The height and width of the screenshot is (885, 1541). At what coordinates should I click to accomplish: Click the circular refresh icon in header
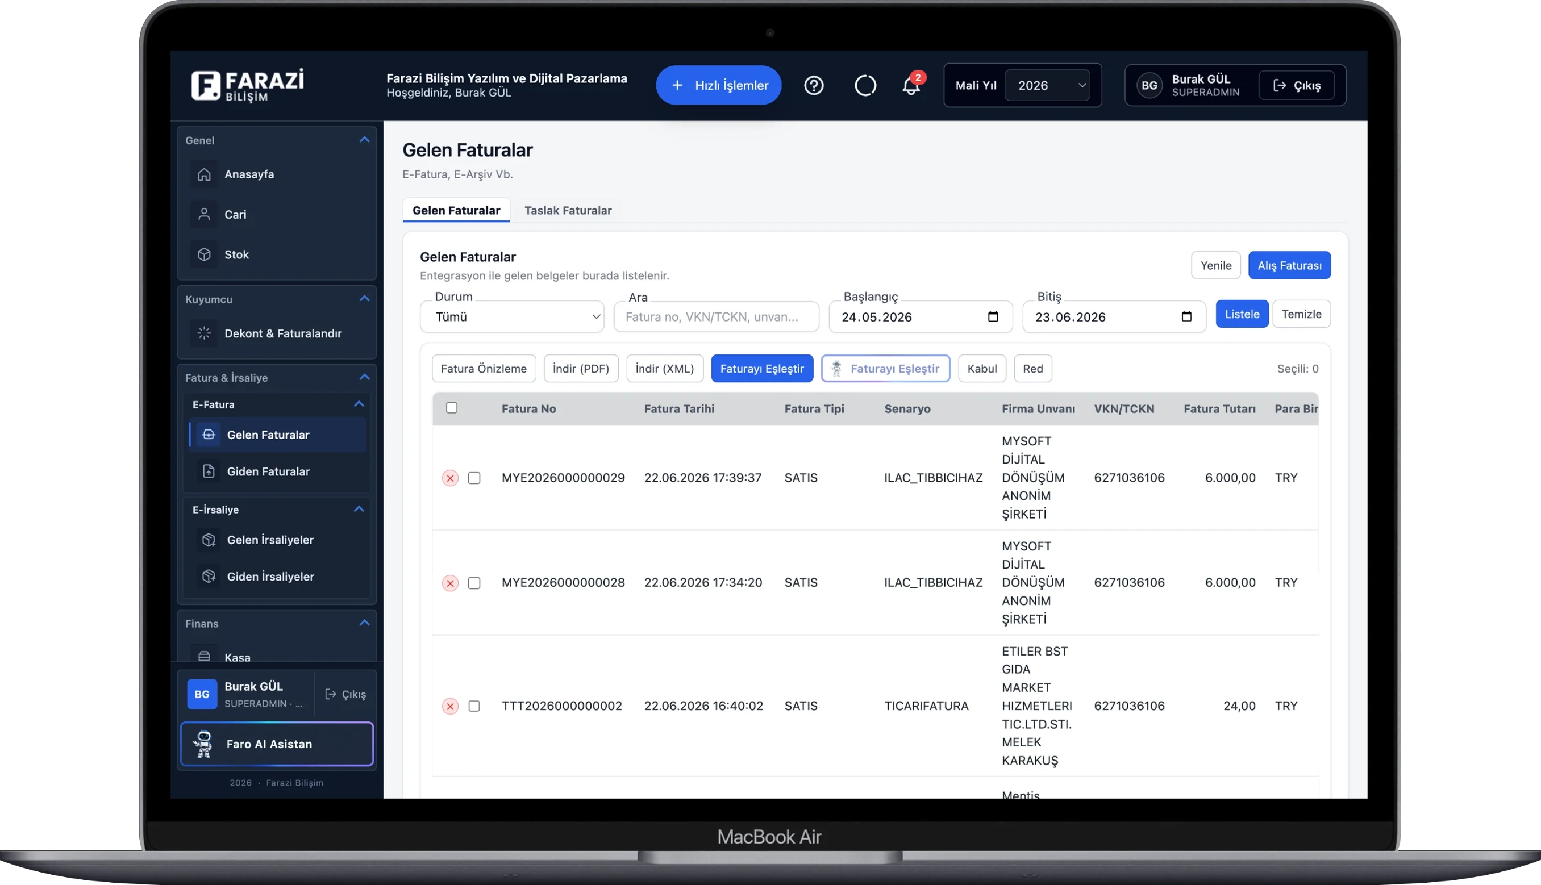865,85
